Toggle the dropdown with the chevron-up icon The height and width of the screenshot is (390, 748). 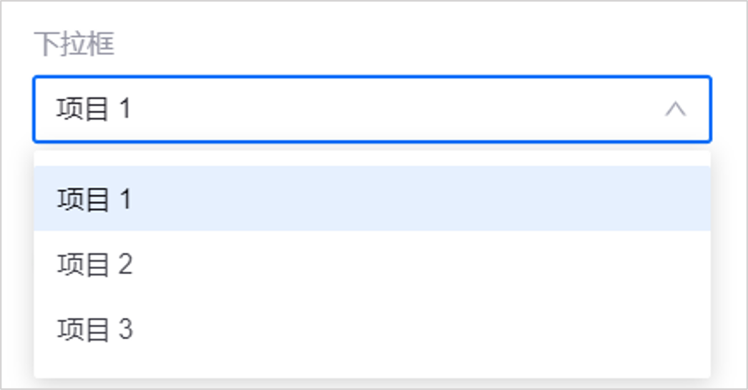tap(675, 109)
